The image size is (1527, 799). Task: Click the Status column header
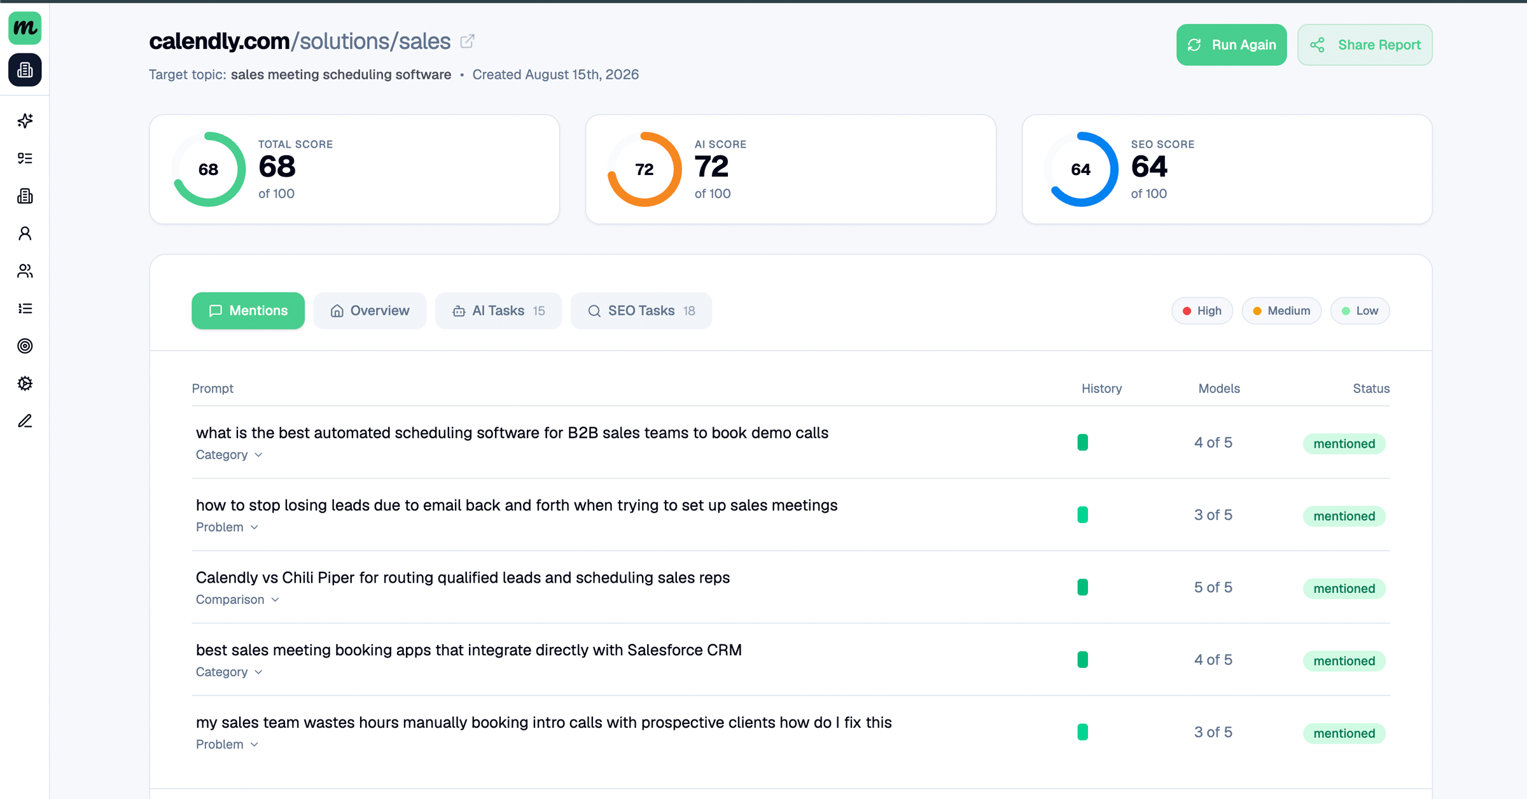pyautogui.click(x=1371, y=389)
